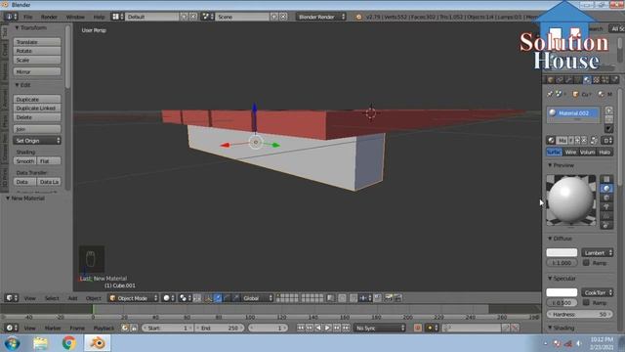The width and height of the screenshot is (625, 352).
Task: Open the Blender Render engine dropdown
Action: tap(321, 17)
